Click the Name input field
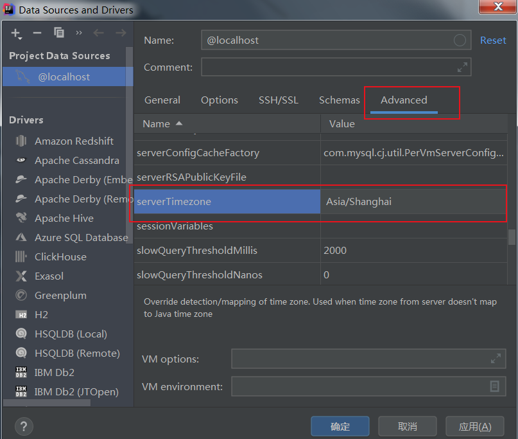 [x=336, y=40]
